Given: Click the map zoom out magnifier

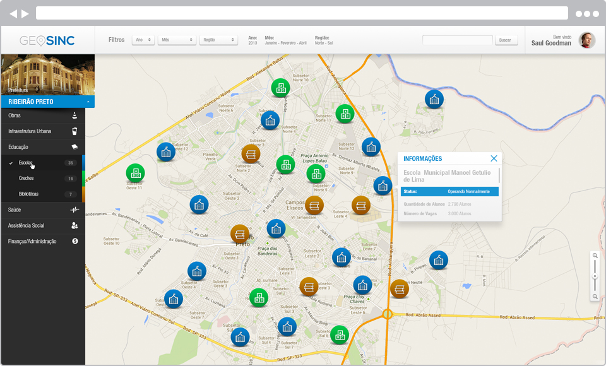Looking at the screenshot, I should pyautogui.click(x=595, y=297).
